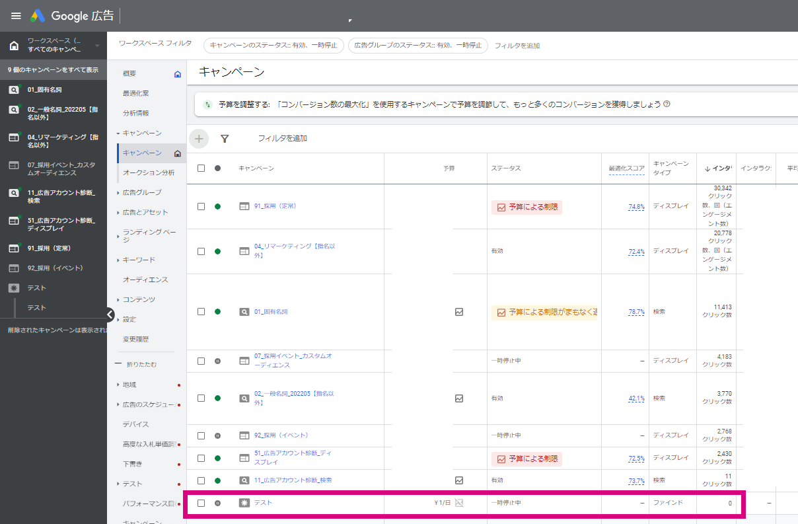Open the hamburger main menu

click(16, 16)
